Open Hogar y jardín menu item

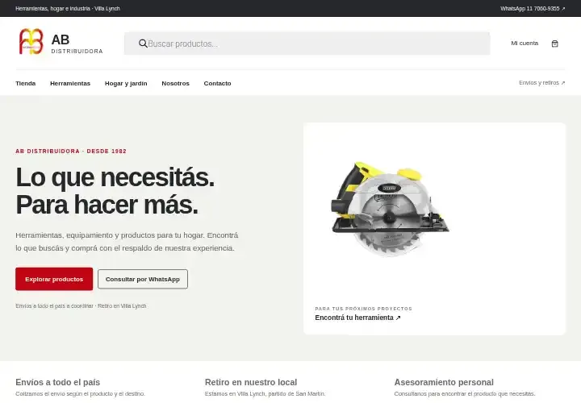(126, 83)
